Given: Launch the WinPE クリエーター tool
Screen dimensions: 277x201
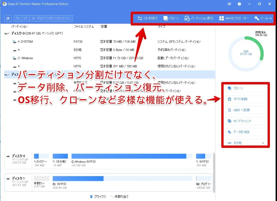Looking at the screenshot, I should pyautogui.click(x=234, y=18).
